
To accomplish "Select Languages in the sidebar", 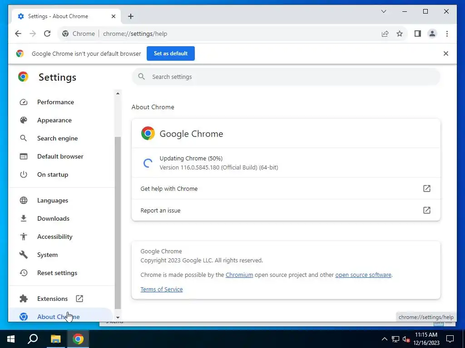I will click(61, 200).
